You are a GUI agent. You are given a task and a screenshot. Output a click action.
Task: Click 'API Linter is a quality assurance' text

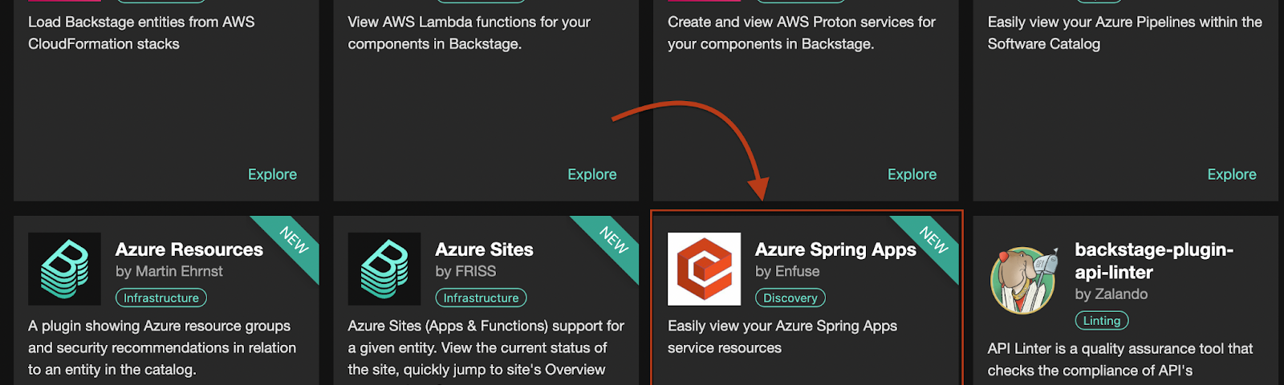coord(1119,359)
